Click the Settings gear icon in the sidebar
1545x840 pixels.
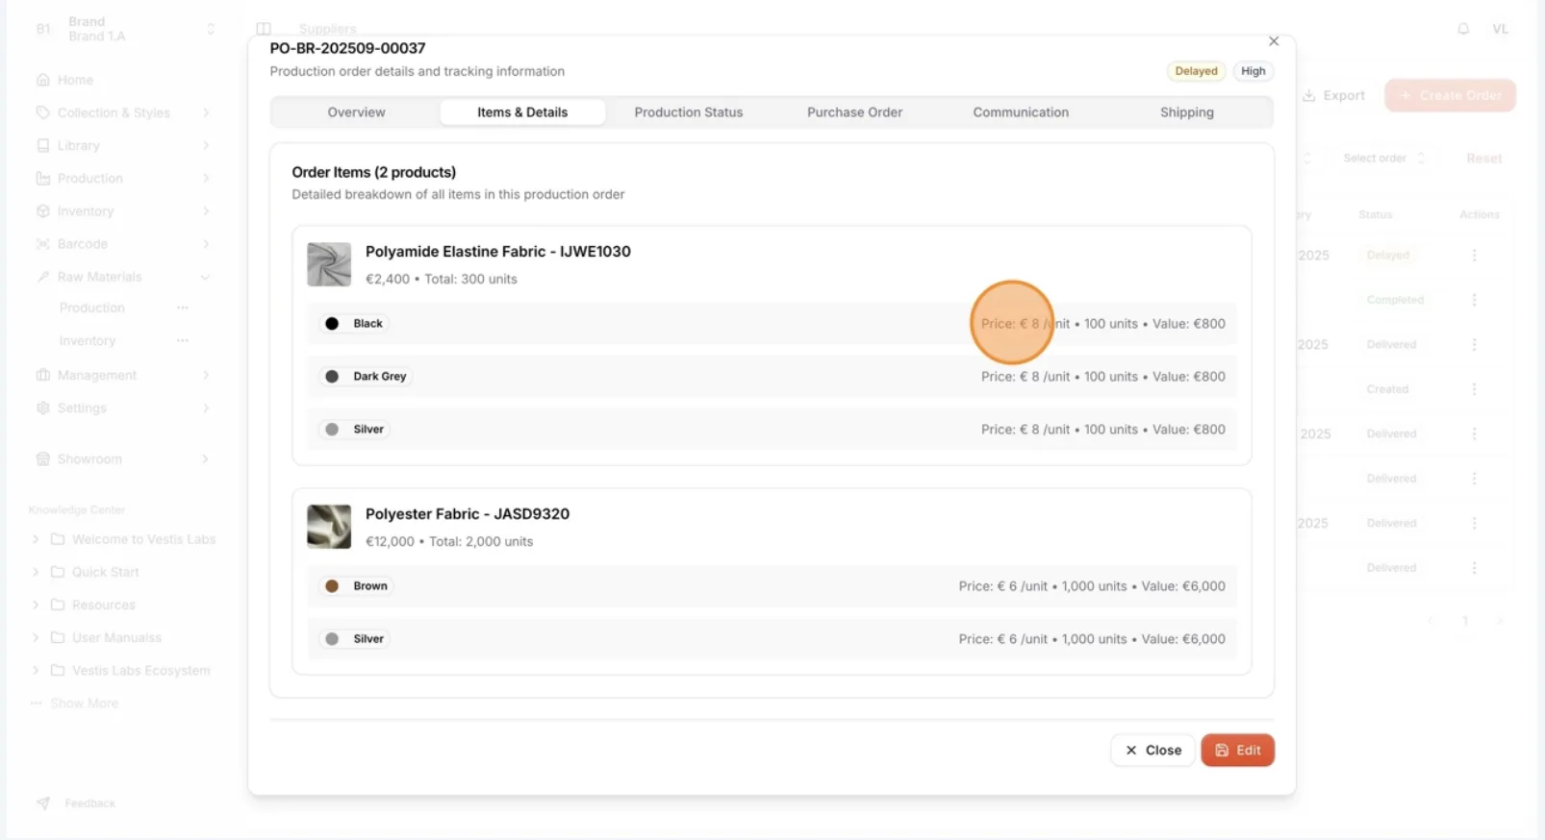pyautogui.click(x=42, y=408)
